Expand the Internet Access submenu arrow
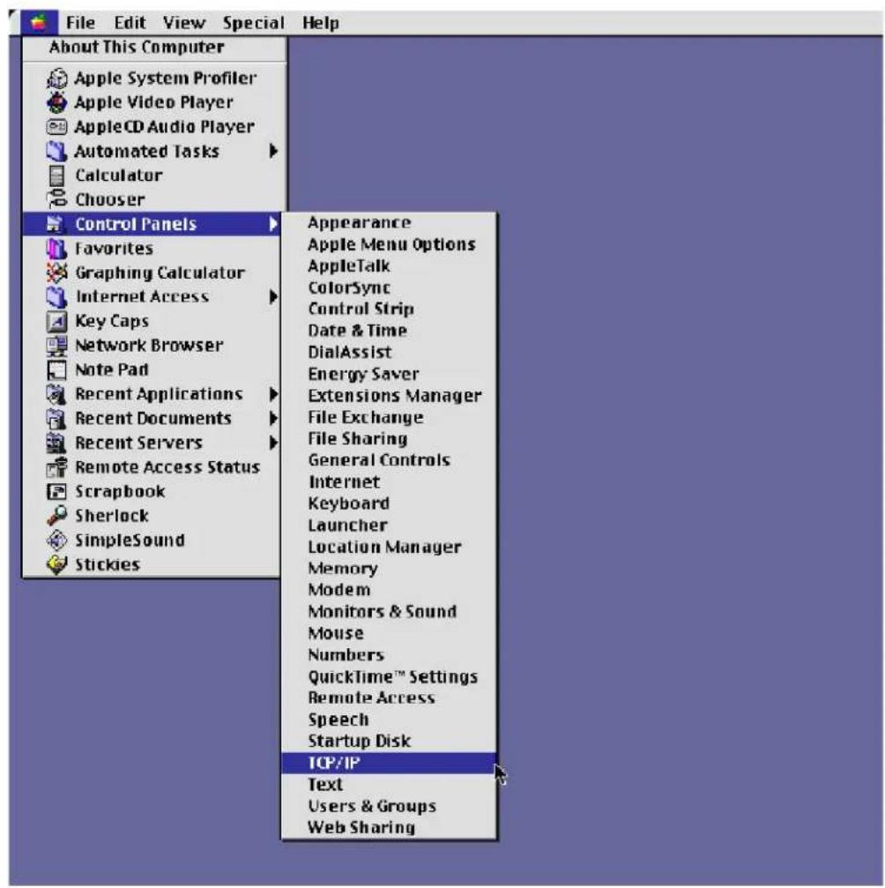This screenshot has width=885, height=888. [273, 297]
